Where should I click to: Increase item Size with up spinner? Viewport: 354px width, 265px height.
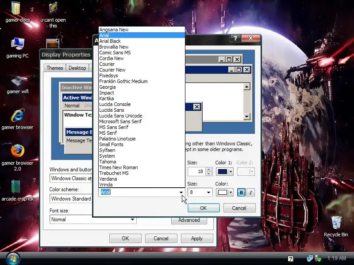click(209, 170)
